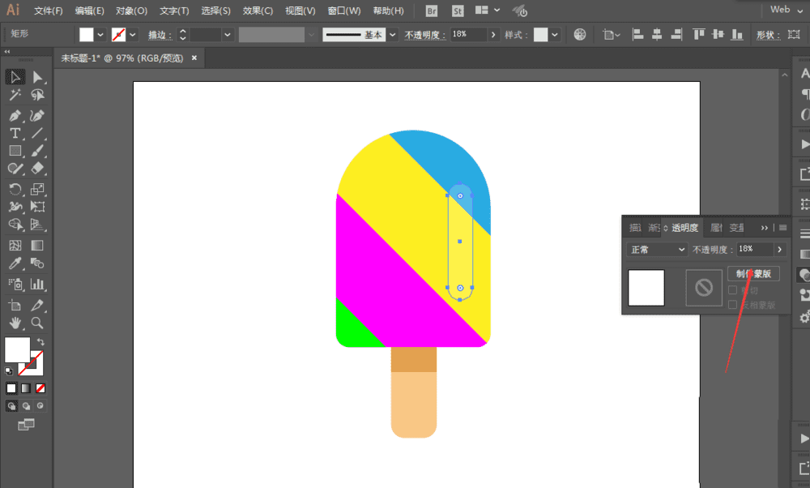
Task: Select the Zoom magnifier tool
Action: click(x=37, y=323)
